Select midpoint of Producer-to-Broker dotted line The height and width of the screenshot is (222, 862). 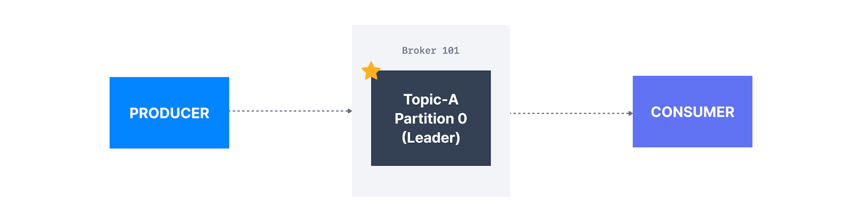[x=290, y=111]
